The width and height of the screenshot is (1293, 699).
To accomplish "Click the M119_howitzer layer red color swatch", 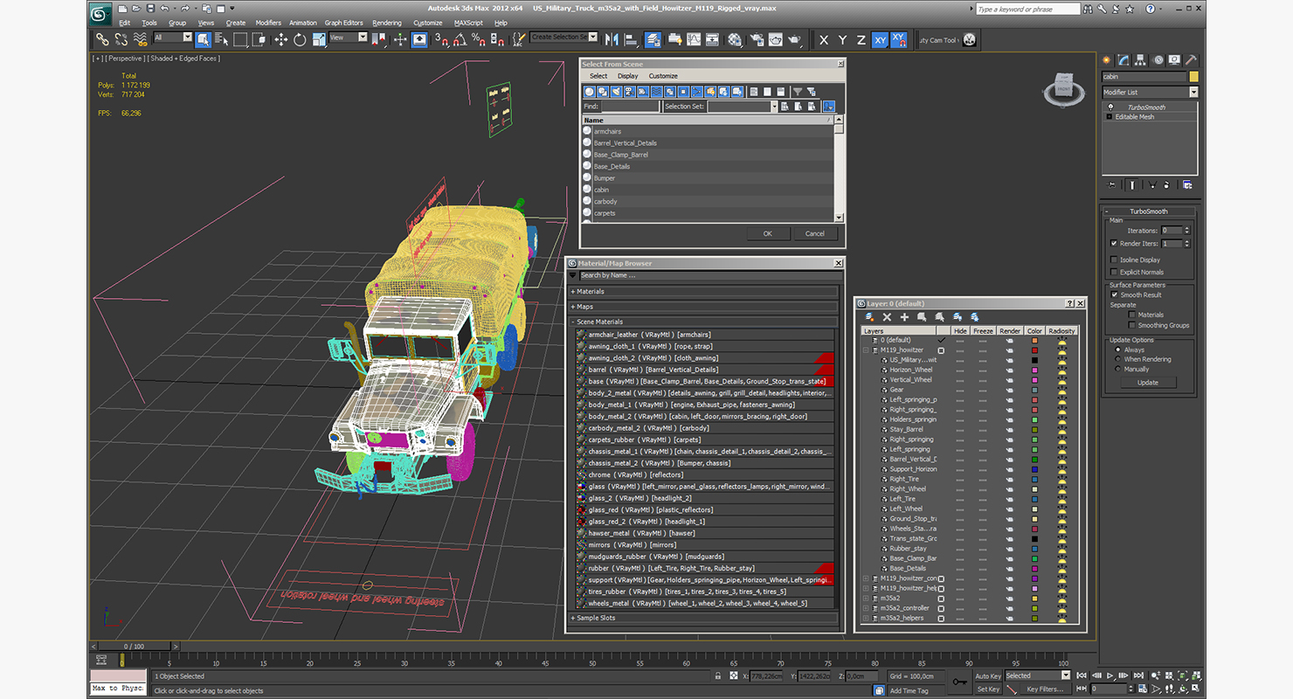I will (1034, 350).
